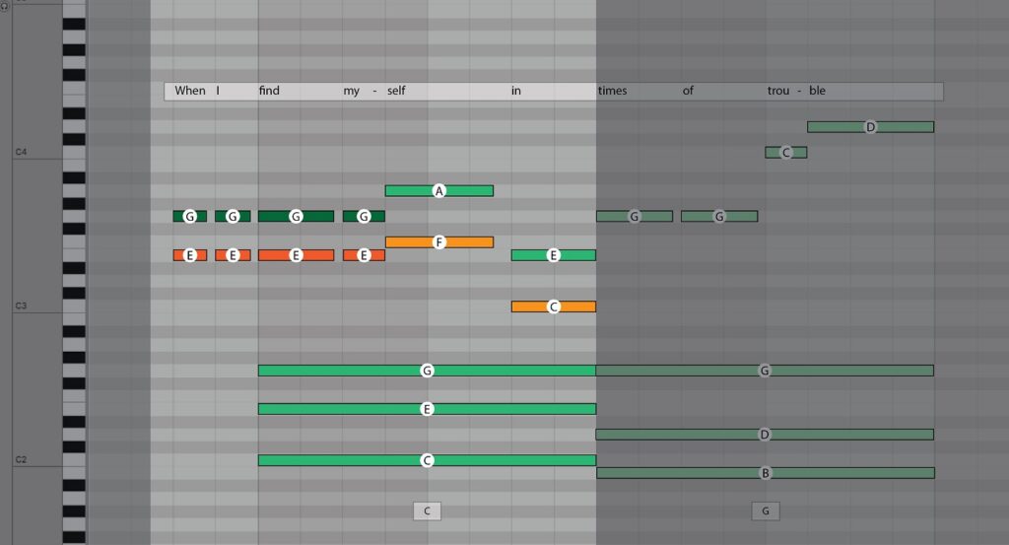Select the orange E note under "find"
The image size is (1009, 545).
pos(296,255)
